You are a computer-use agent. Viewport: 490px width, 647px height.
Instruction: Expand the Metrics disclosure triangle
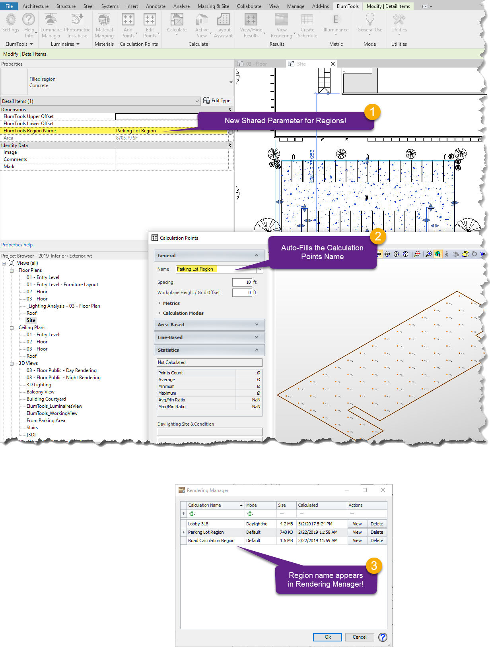(x=159, y=303)
